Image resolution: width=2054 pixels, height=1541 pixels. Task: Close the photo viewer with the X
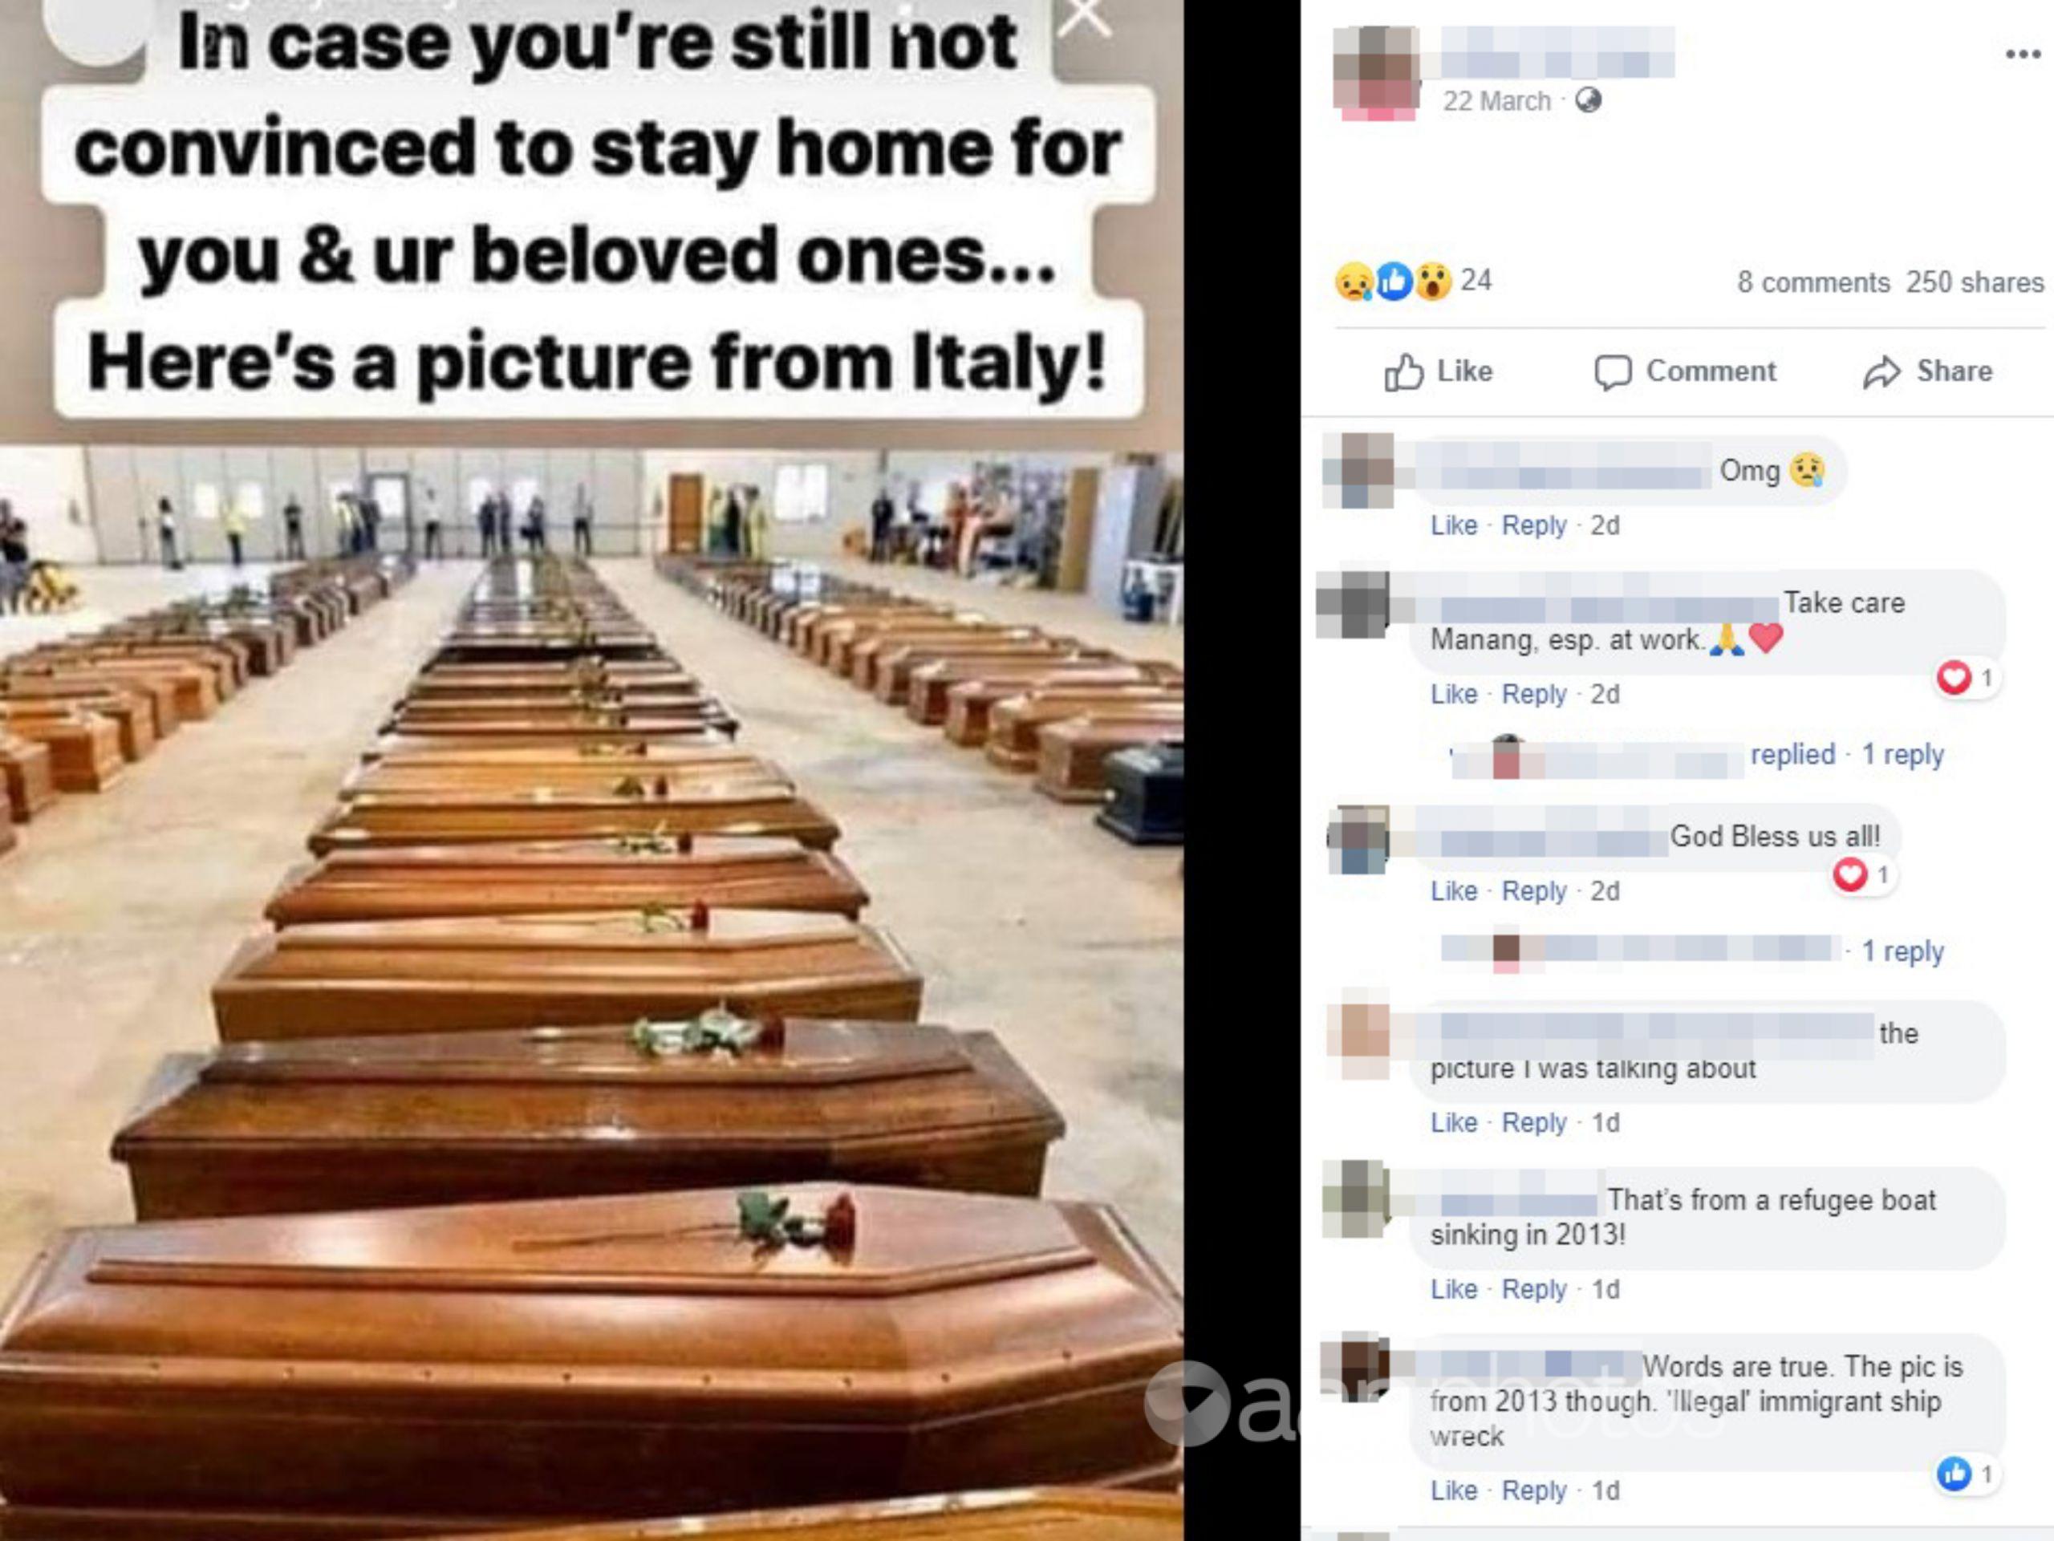[1084, 17]
